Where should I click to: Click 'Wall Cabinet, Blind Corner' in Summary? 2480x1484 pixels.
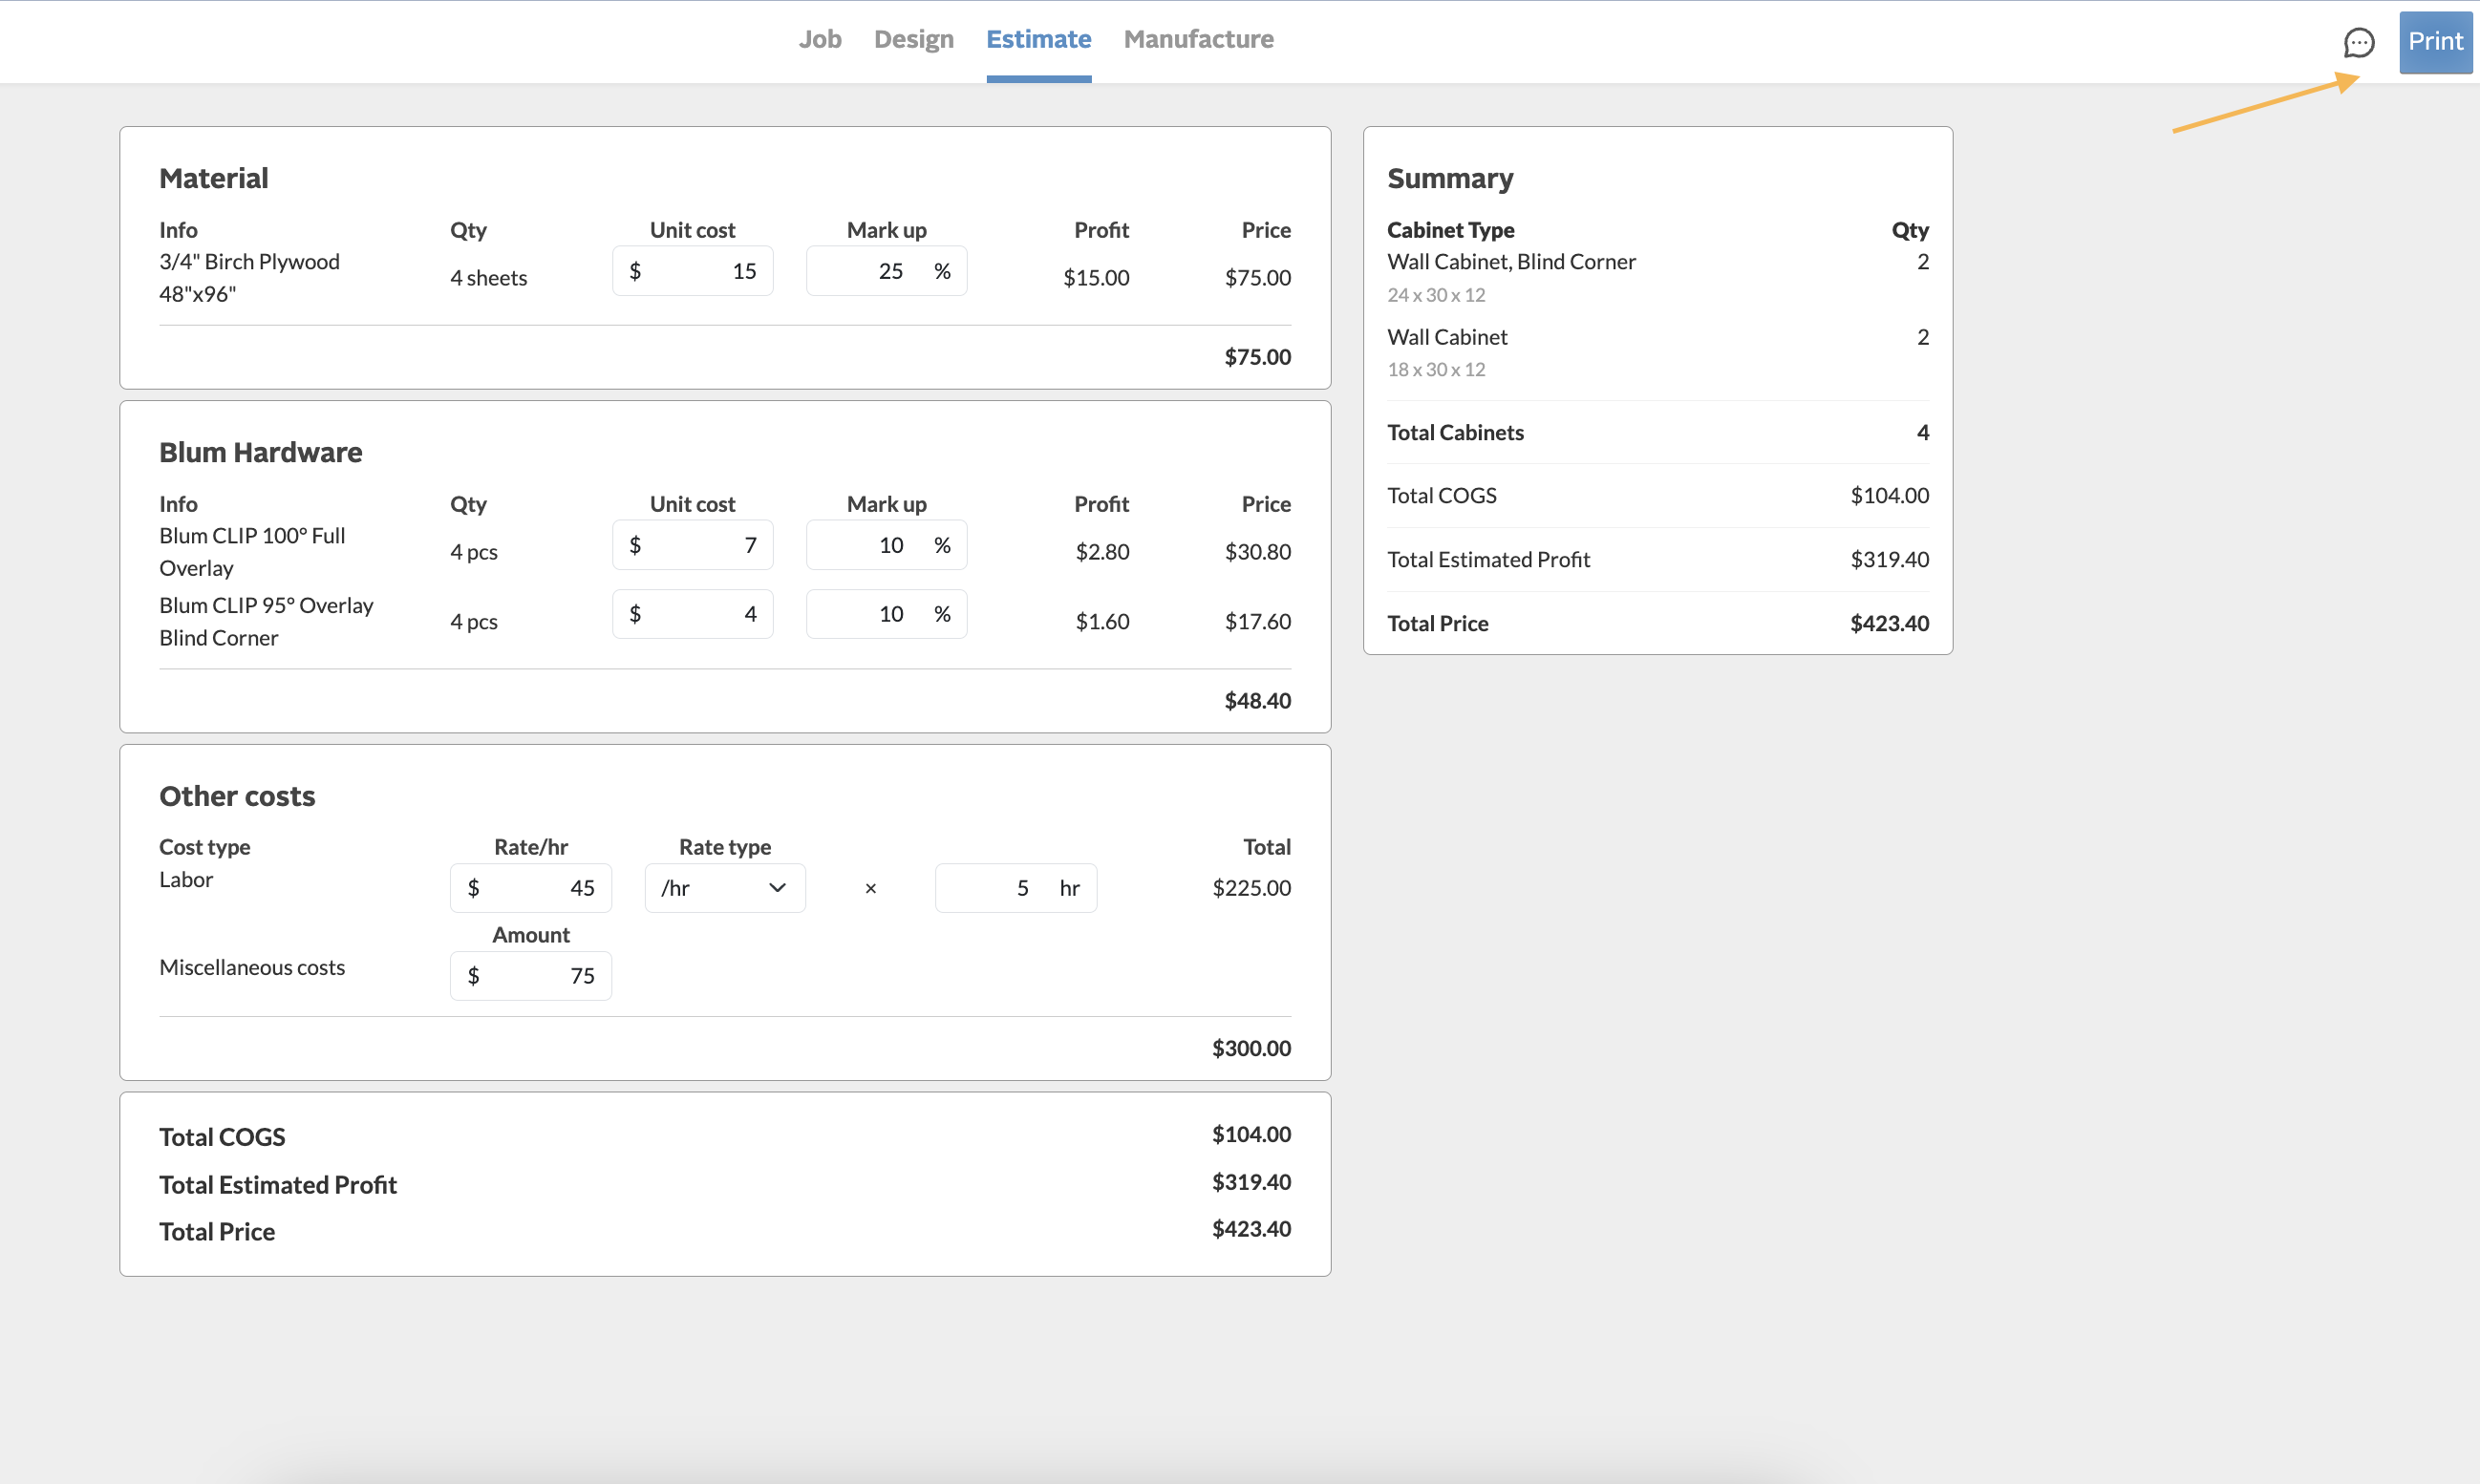[x=1510, y=262]
